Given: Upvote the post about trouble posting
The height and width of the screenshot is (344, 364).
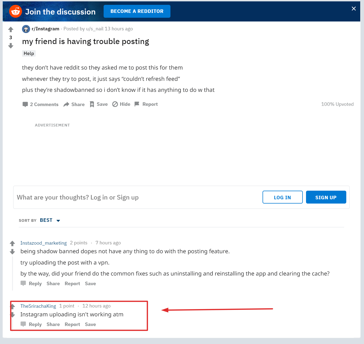Looking at the screenshot, I should coord(11,29).
